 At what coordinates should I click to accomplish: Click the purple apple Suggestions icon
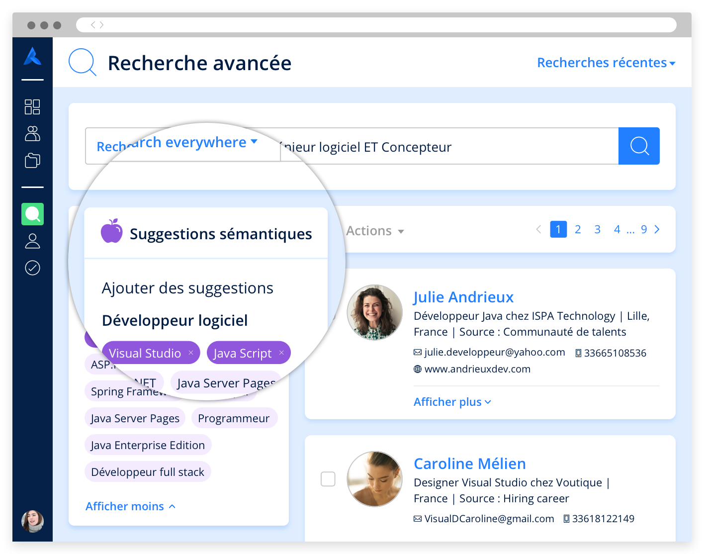point(111,231)
